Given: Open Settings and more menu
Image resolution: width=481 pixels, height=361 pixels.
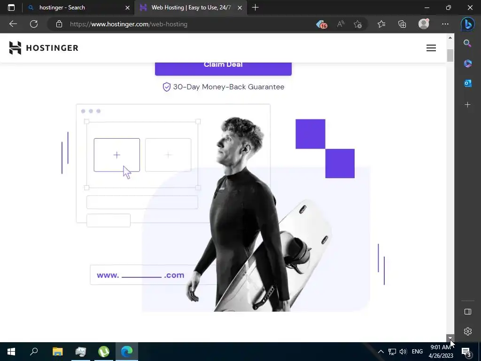Looking at the screenshot, I should click(445, 24).
